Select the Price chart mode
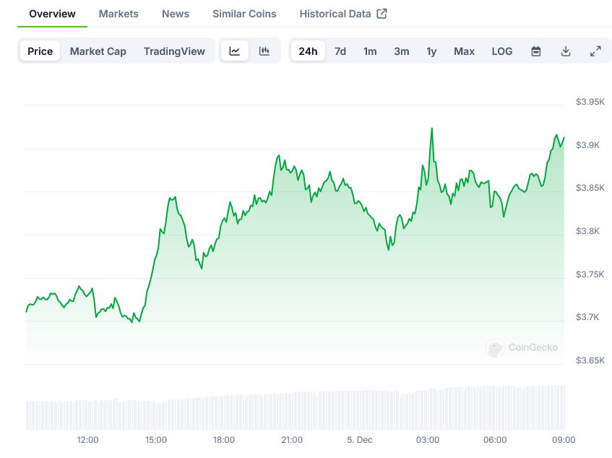Image resolution: width=612 pixels, height=458 pixels. 40,51
